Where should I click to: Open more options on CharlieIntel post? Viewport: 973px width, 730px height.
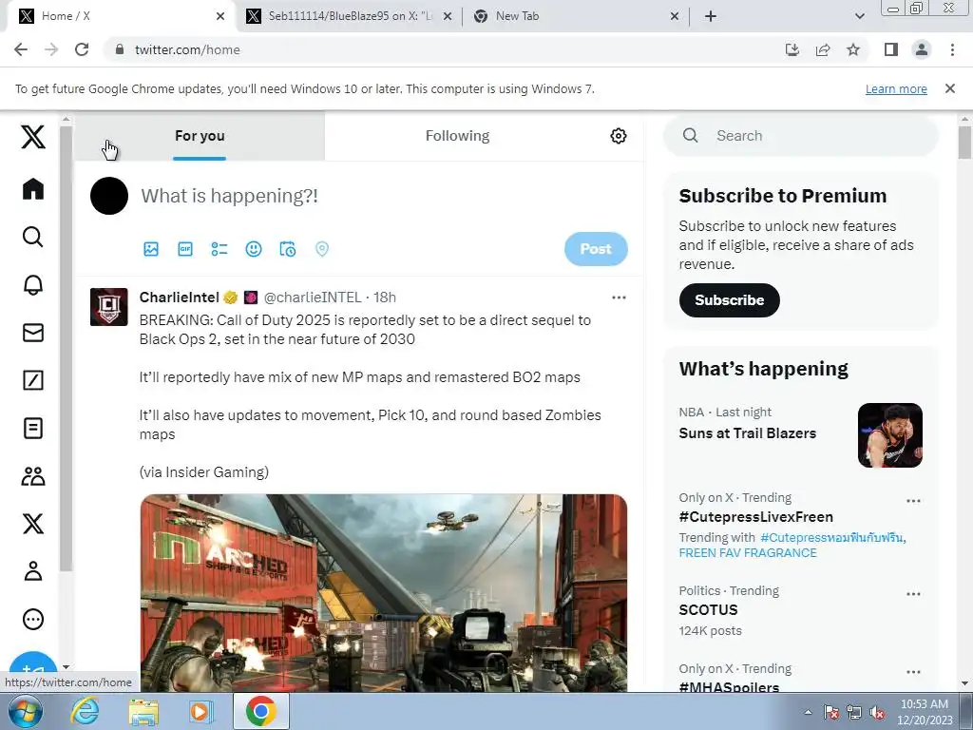(x=619, y=298)
